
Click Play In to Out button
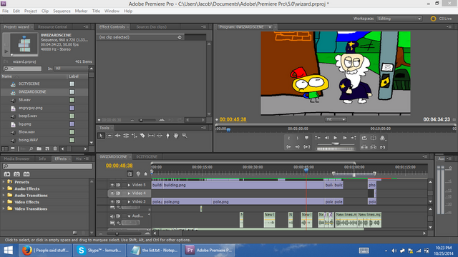pyautogui.click(x=306, y=147)
